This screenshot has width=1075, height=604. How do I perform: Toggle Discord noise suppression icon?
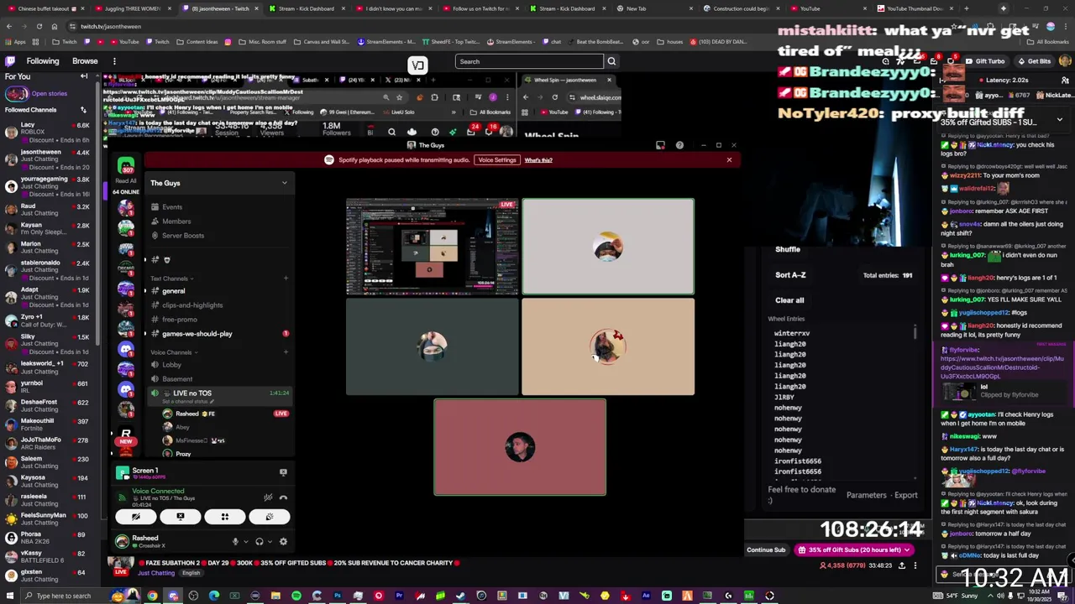point(268,497)
